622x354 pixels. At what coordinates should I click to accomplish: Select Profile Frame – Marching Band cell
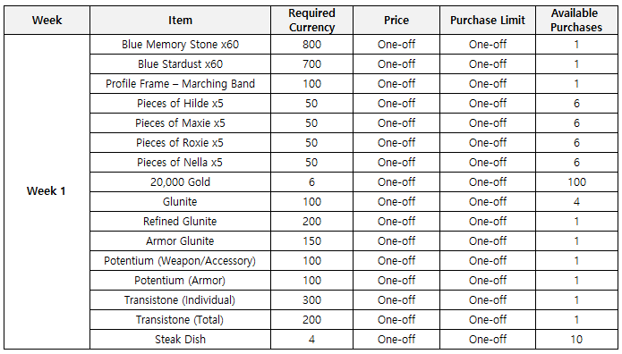pos(180,84)
